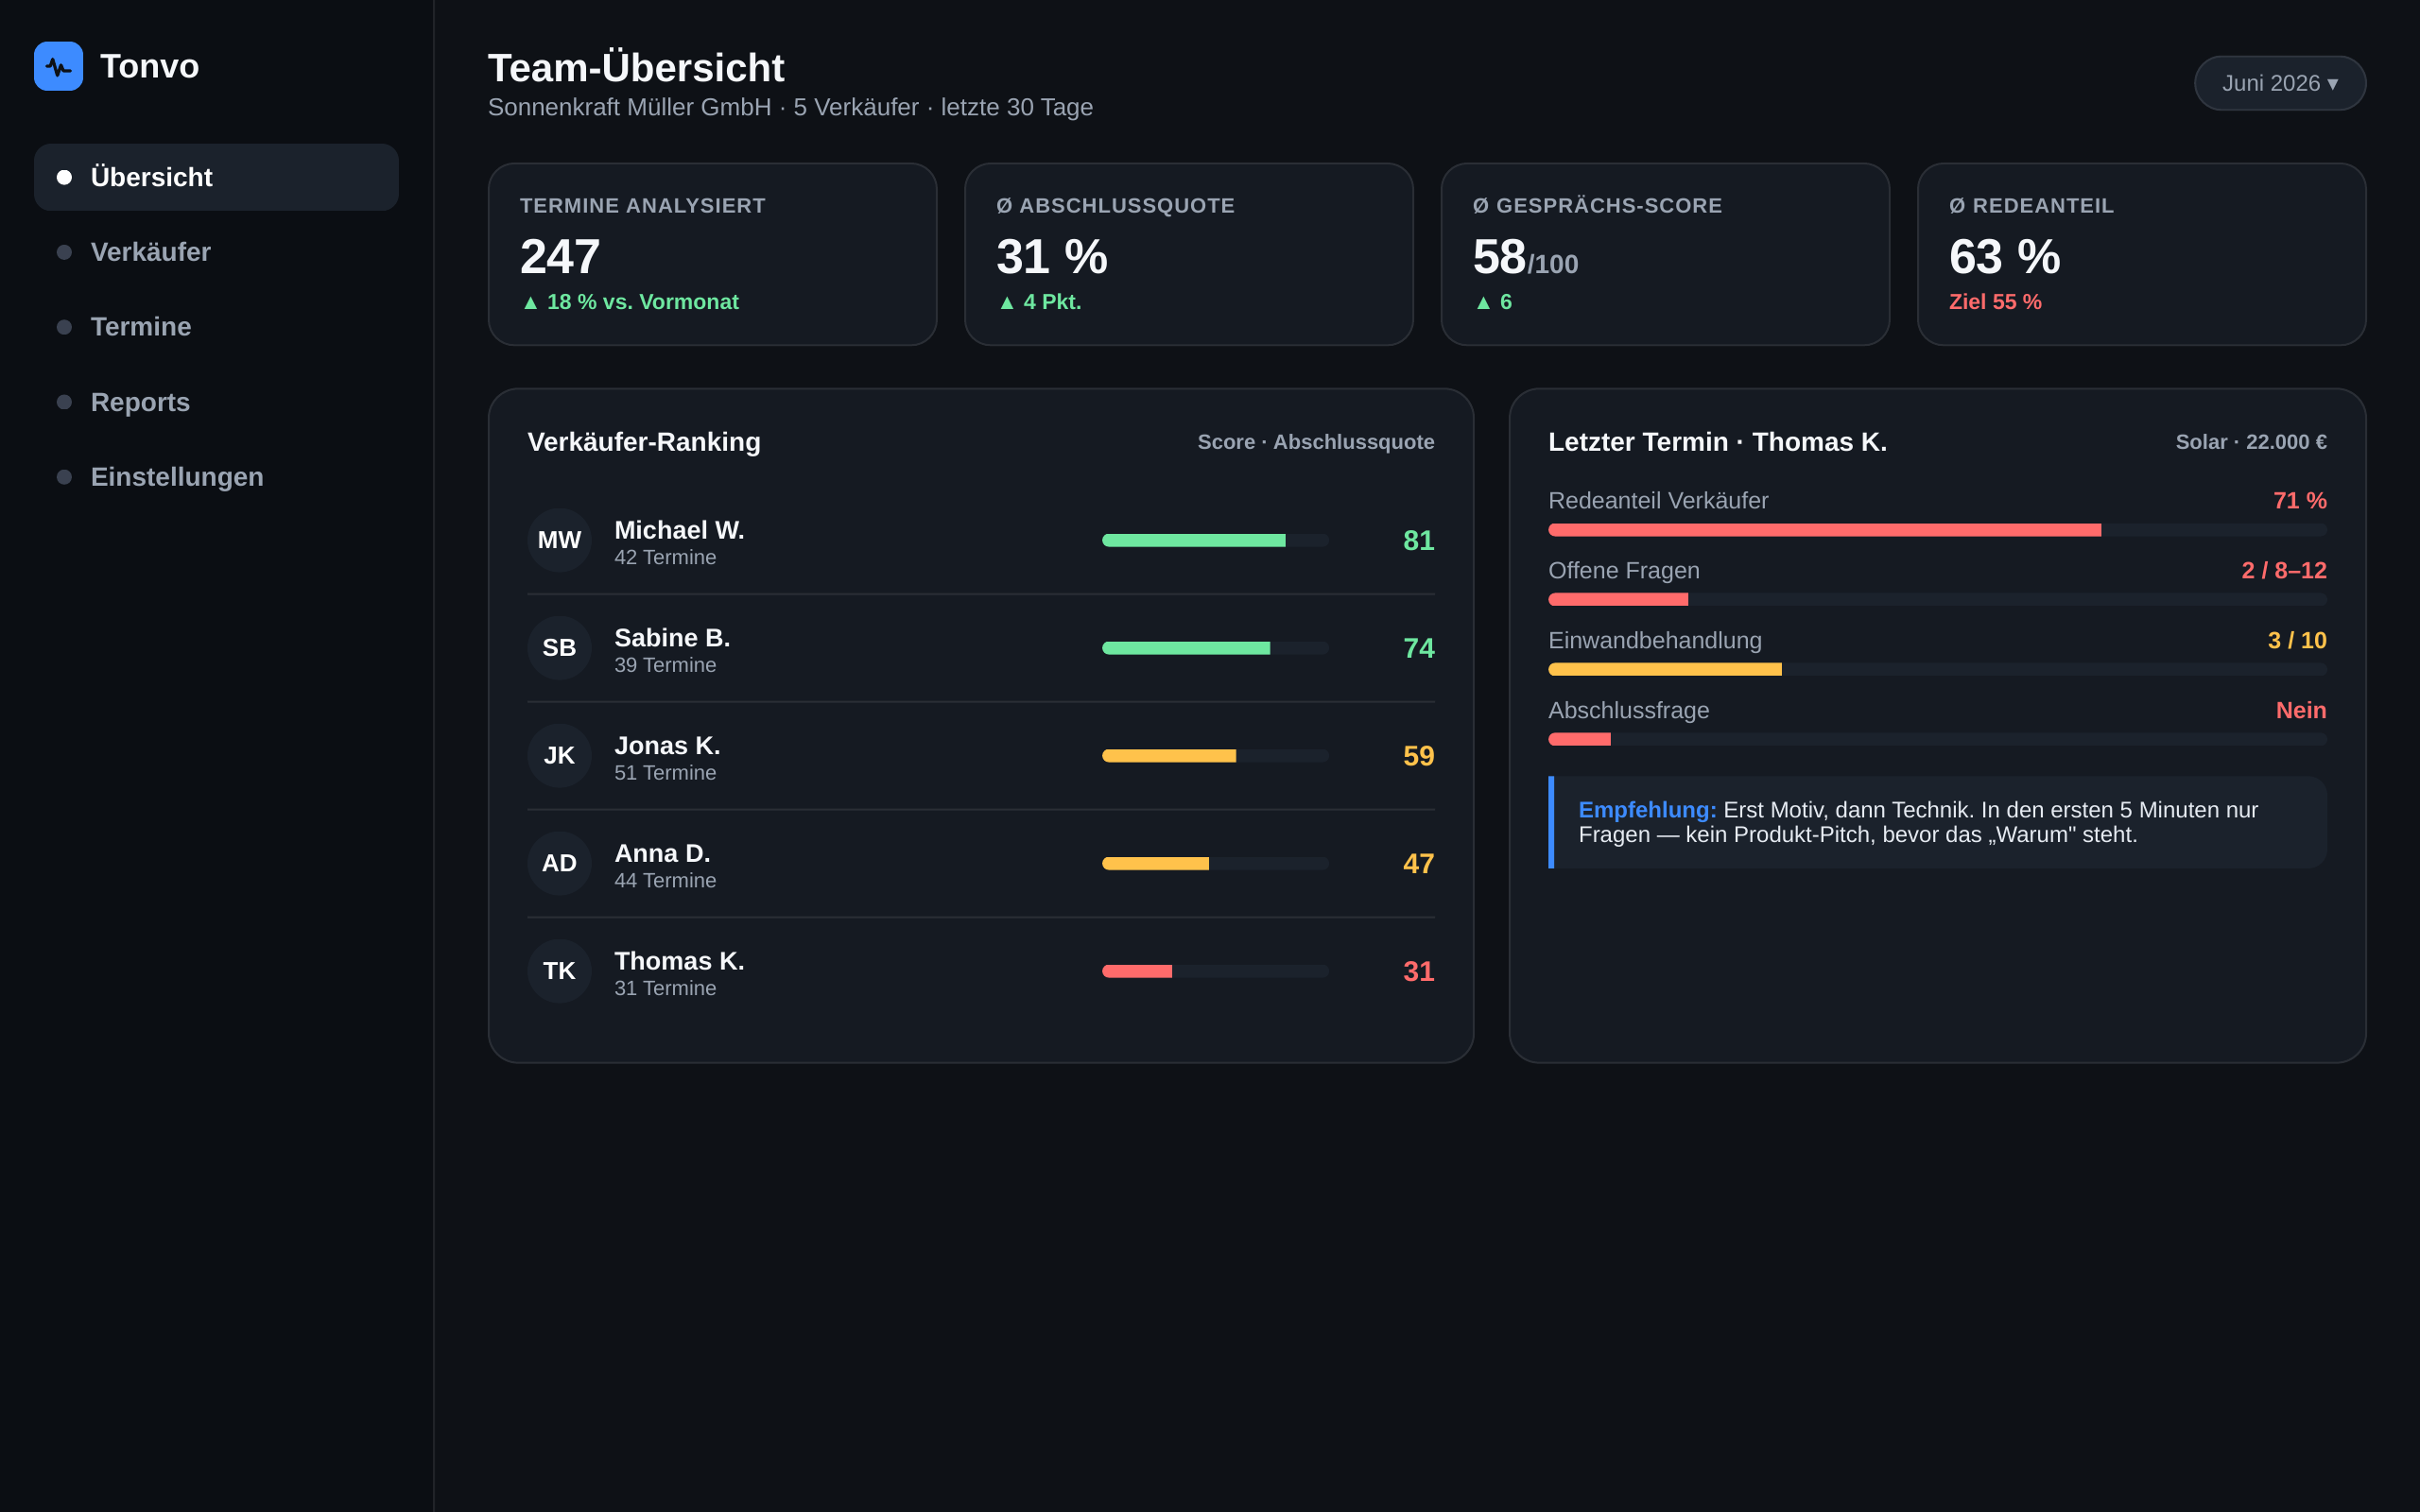Click the score value 47

pos(1418,863)
